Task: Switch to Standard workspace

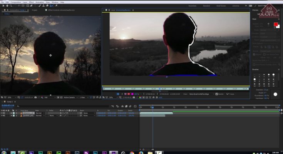Action: pos(206,6)
